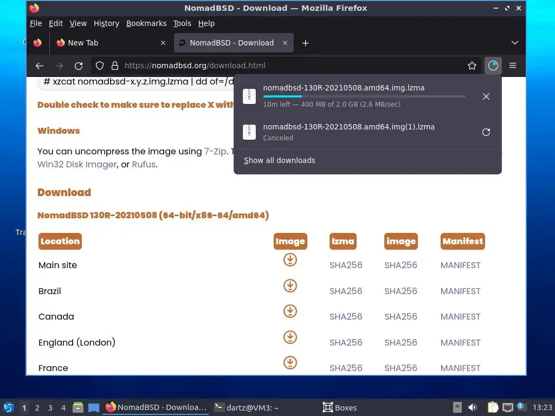Open the file manager taskbar icon
Viewport: 555px width, 416px height.
(x=78, y=407)
